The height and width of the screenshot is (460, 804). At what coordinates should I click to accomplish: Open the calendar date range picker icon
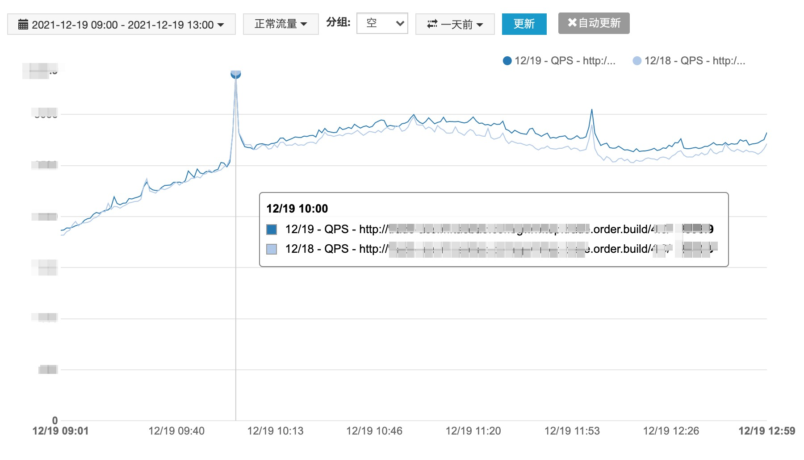click(23, 25)
